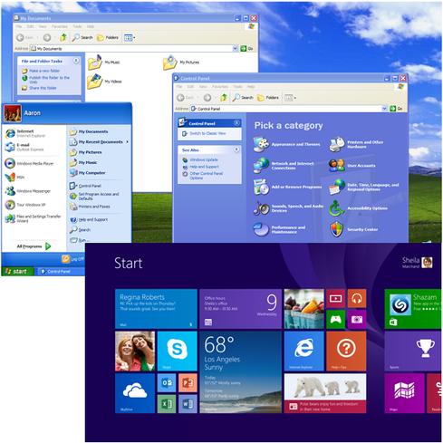
Task: Click Search in My Documents toolbar
Action: tap(82, 37)
